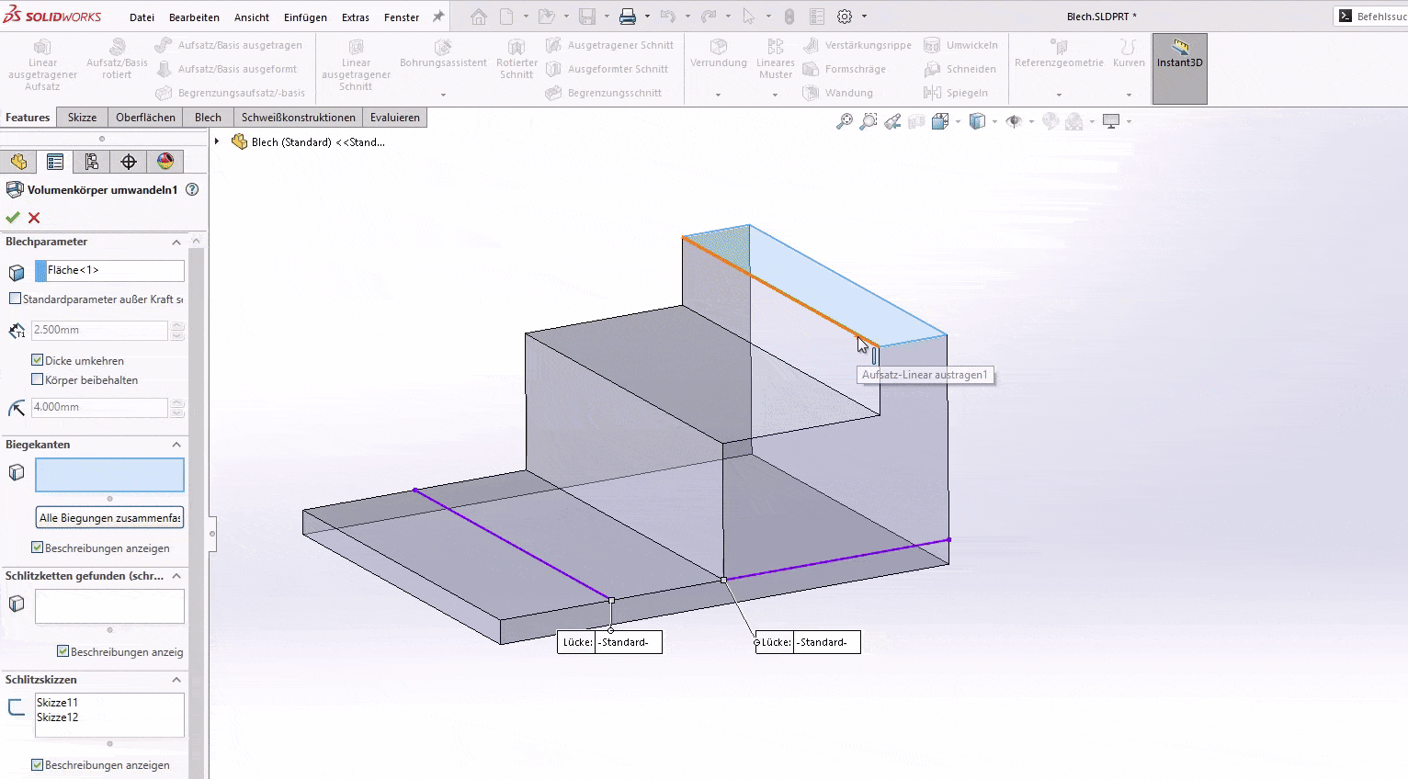Click the green checkmark to confirm feature
This screenshot has width=1408, height=779.
pos(13,218)
